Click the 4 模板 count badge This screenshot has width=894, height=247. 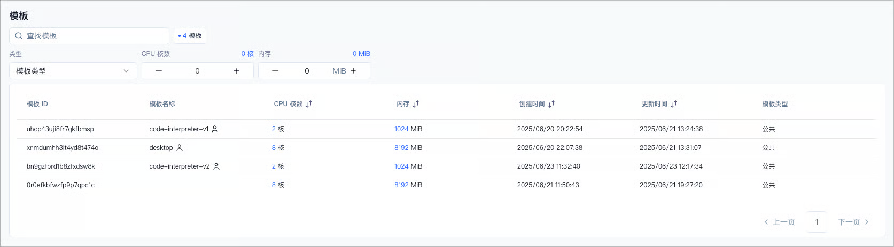(x=190, y=36)
